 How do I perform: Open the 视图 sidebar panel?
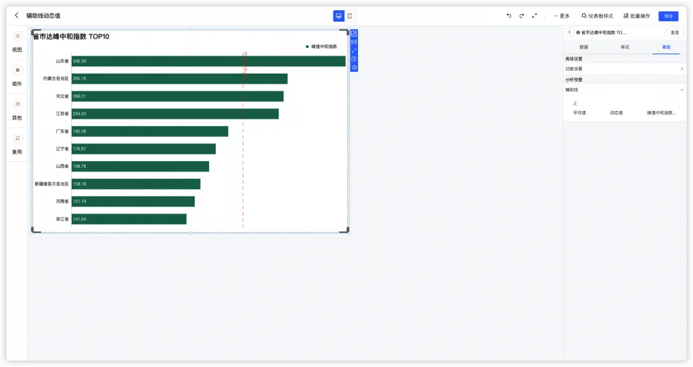(x=17, y=43)
